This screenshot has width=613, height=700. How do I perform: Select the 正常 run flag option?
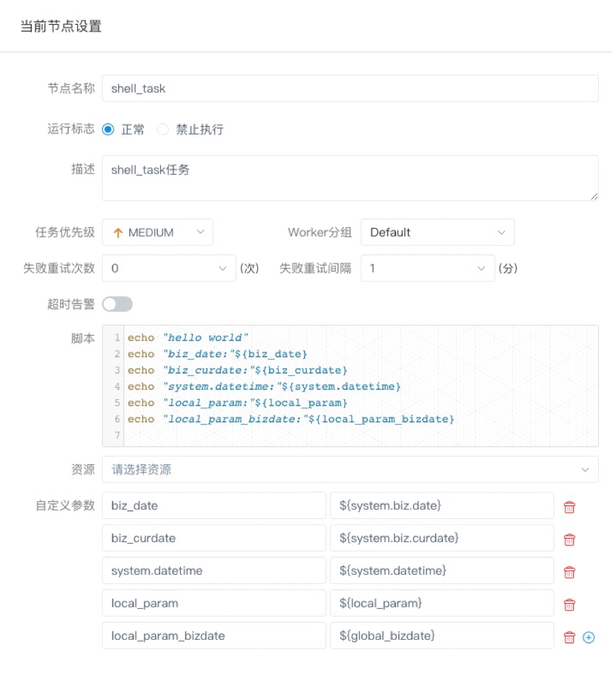(107, 129)
